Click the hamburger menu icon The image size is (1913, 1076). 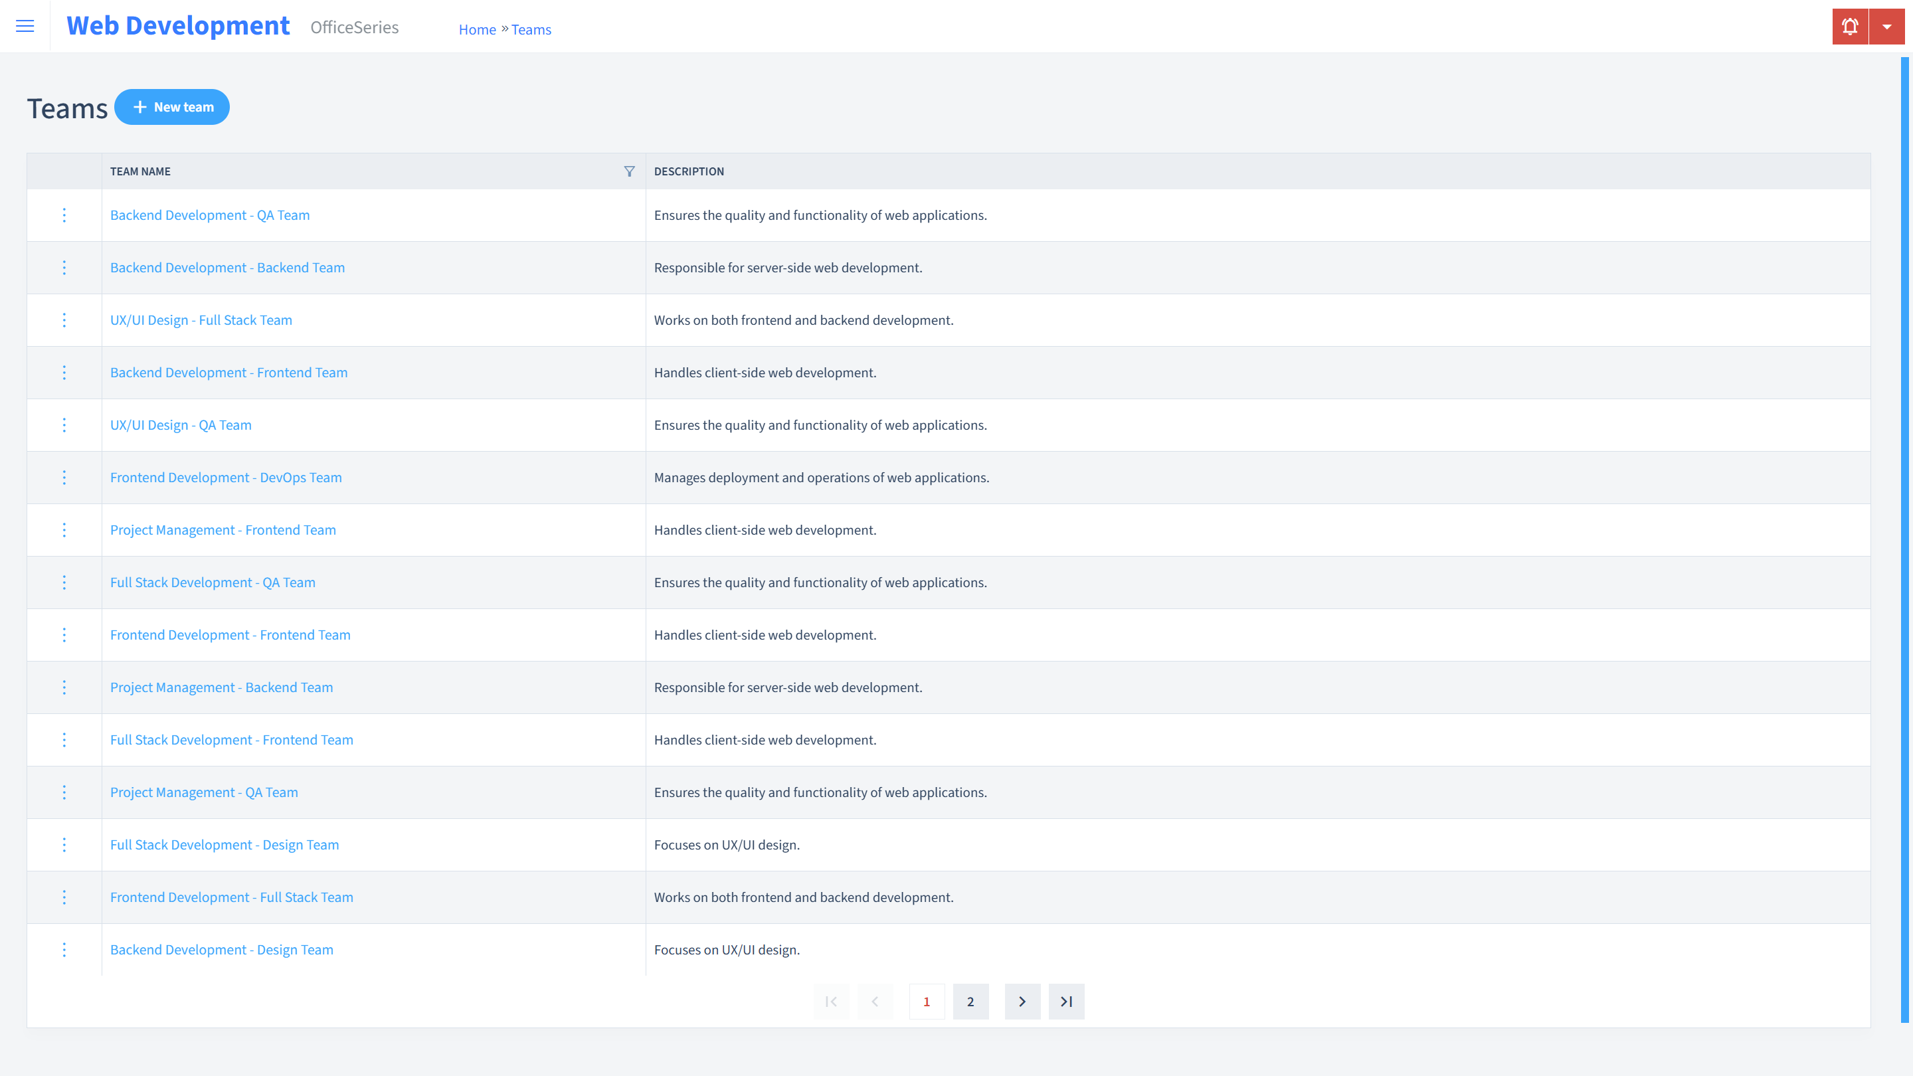(25, 27)
